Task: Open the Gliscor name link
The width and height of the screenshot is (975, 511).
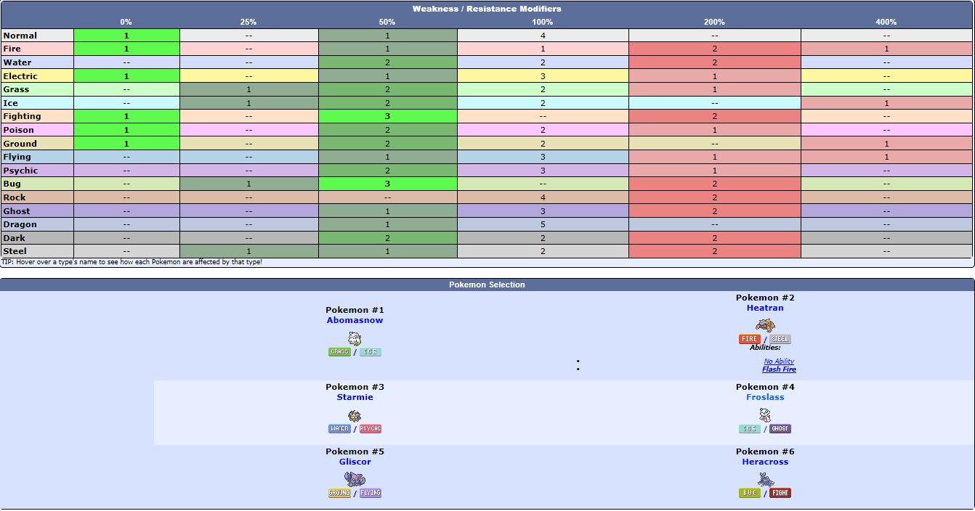Action: pyautogui.click(x=355, y=462)
